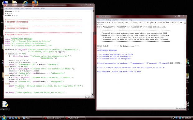This screenshot has width=193, height=120.
Task: Click the 'IDLE 2.6.4' line in shell
Action: coord(118,46)
